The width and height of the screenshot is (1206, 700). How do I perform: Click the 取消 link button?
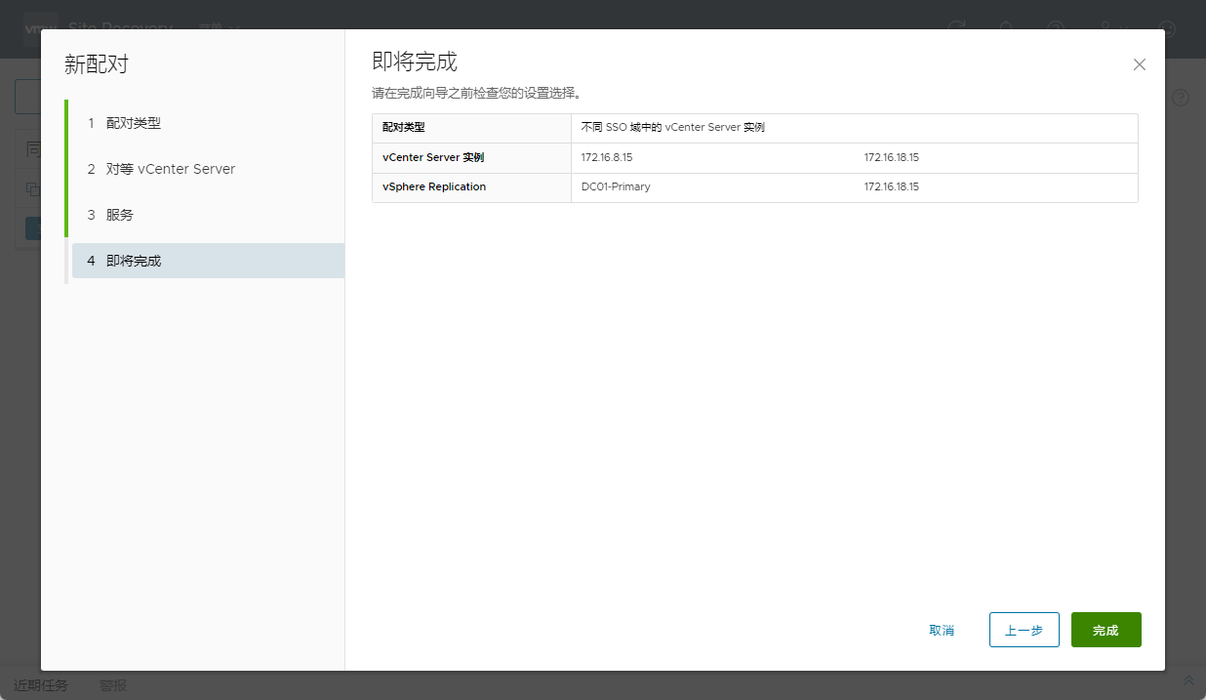[942, 631]
